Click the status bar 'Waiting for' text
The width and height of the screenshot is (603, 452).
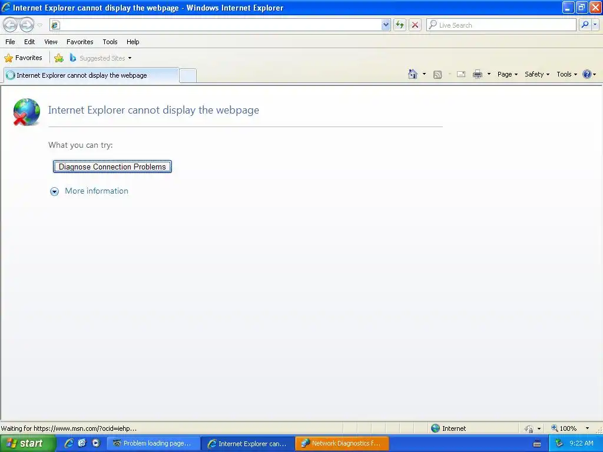tap(69, 428)
